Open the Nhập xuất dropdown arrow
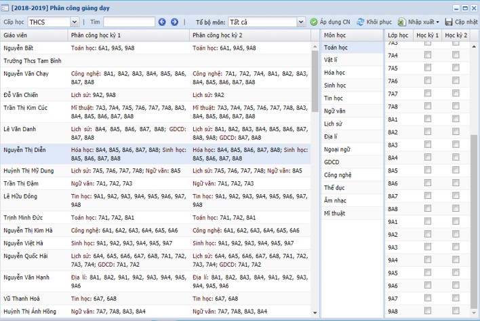 (x=438, y=22)
